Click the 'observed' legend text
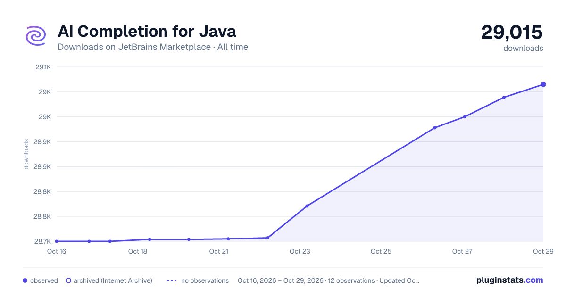Viewport: 566px width, 297px height. [x=44, y=280]
